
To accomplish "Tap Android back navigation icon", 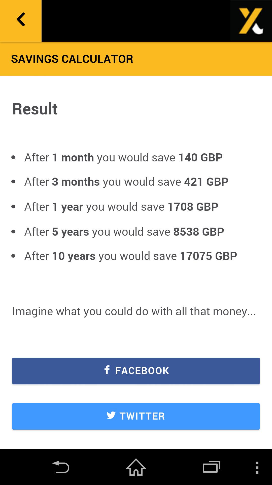I will (x=61, y=467).
